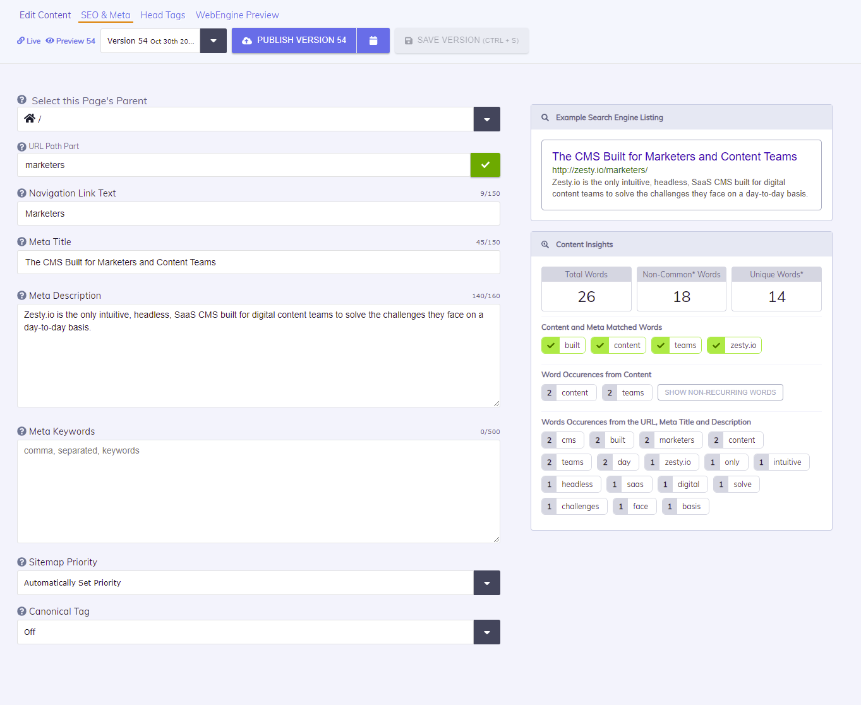Click help icon beside Select this Page's Parent

22,100
